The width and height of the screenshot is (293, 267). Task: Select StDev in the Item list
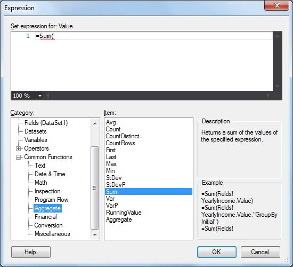point(113,178)
